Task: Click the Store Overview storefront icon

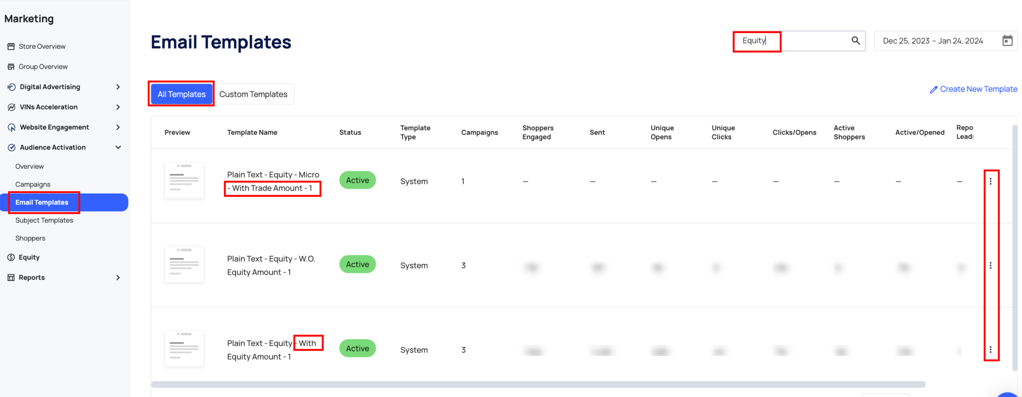Action: (11, 46)
